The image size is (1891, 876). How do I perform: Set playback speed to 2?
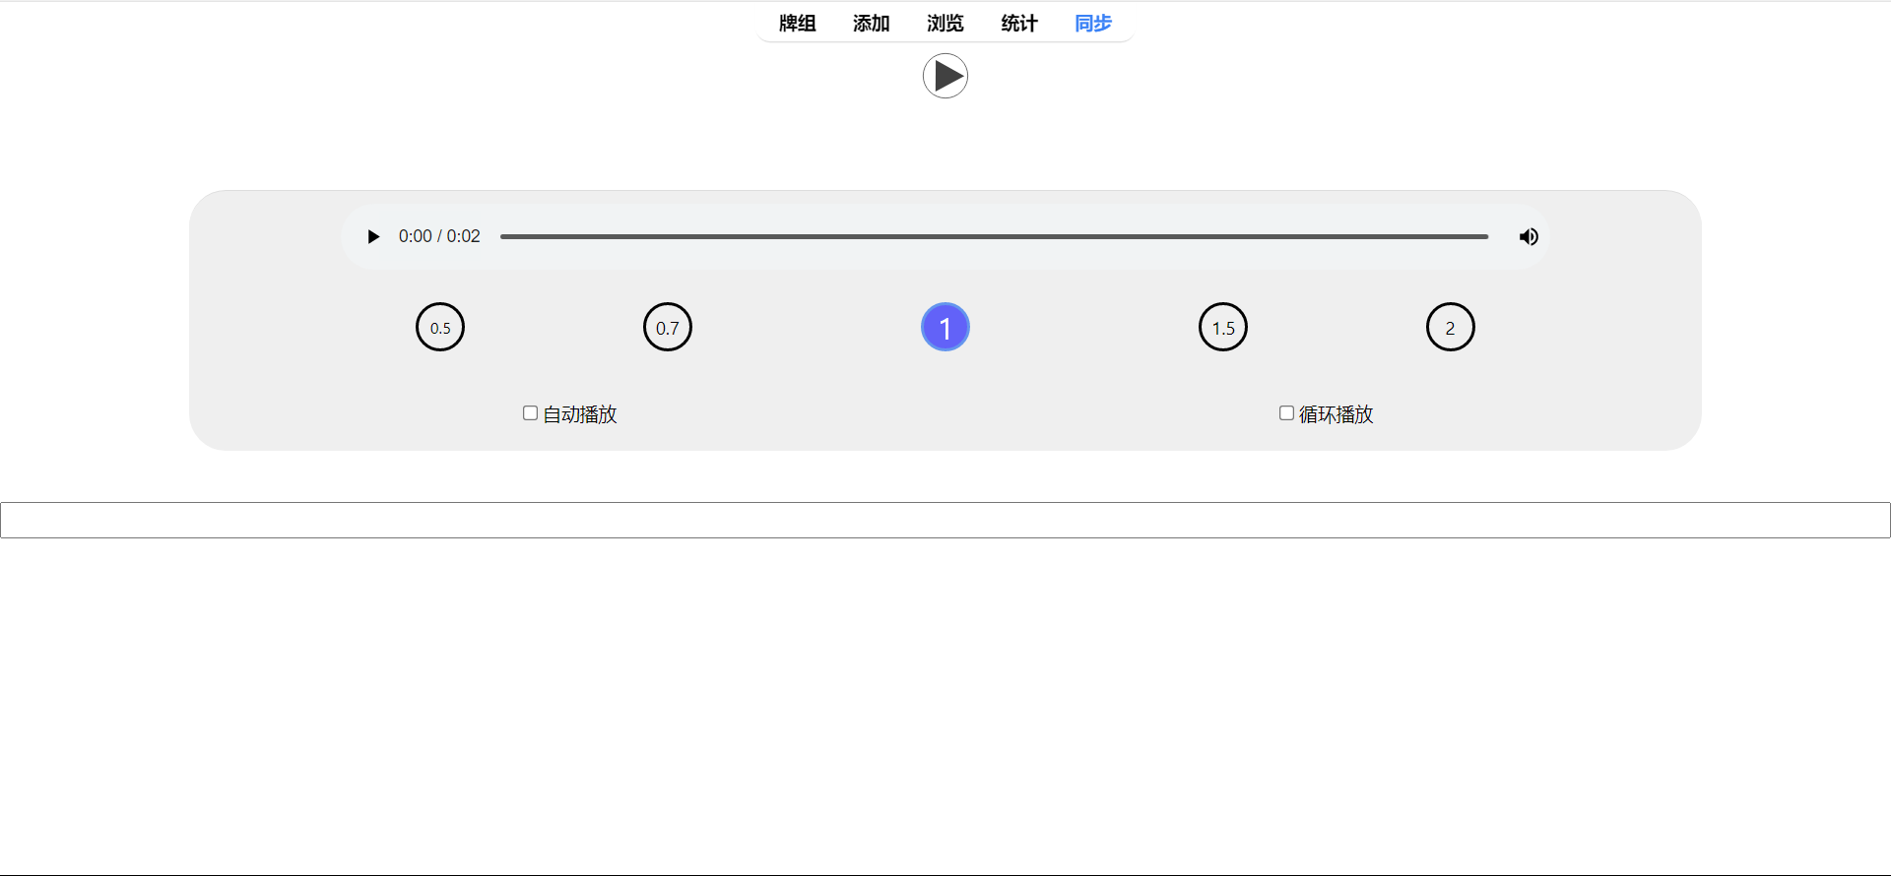coord(1451,327)
